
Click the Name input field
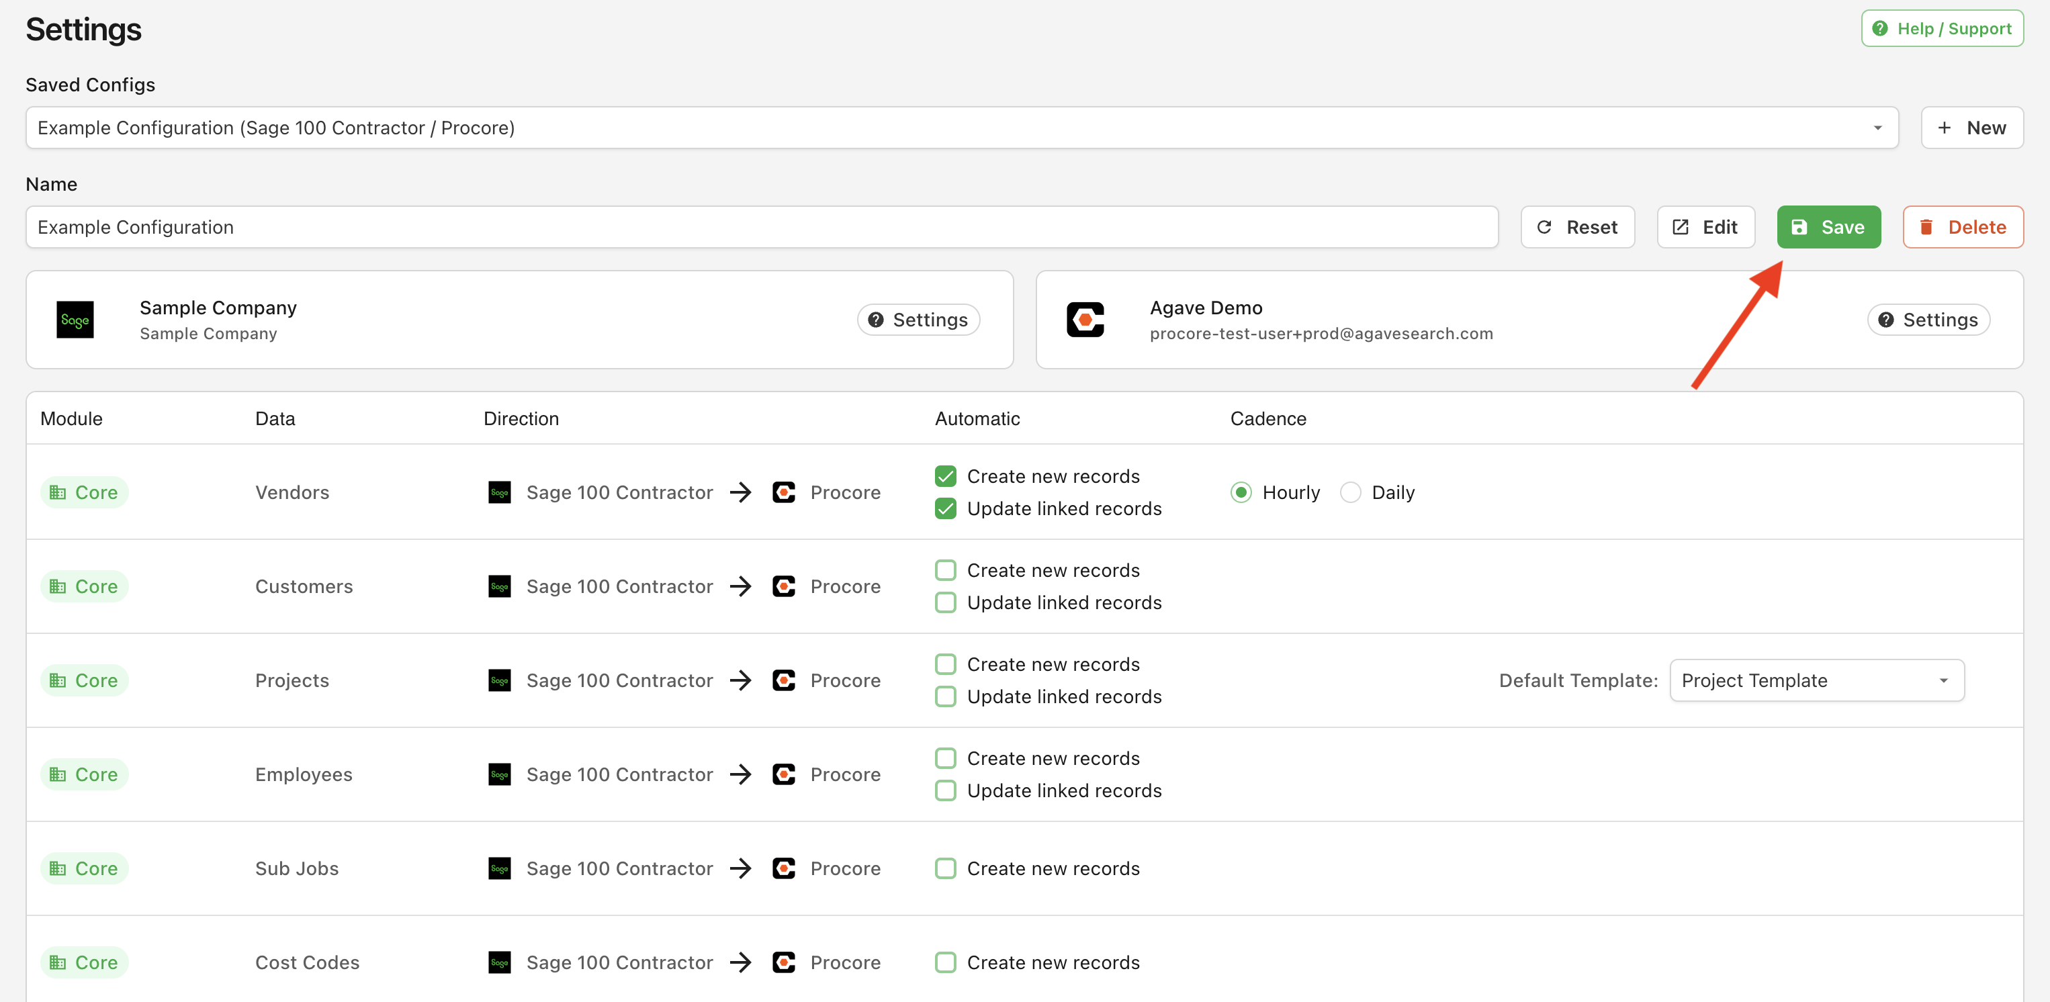tap(762, 227)
